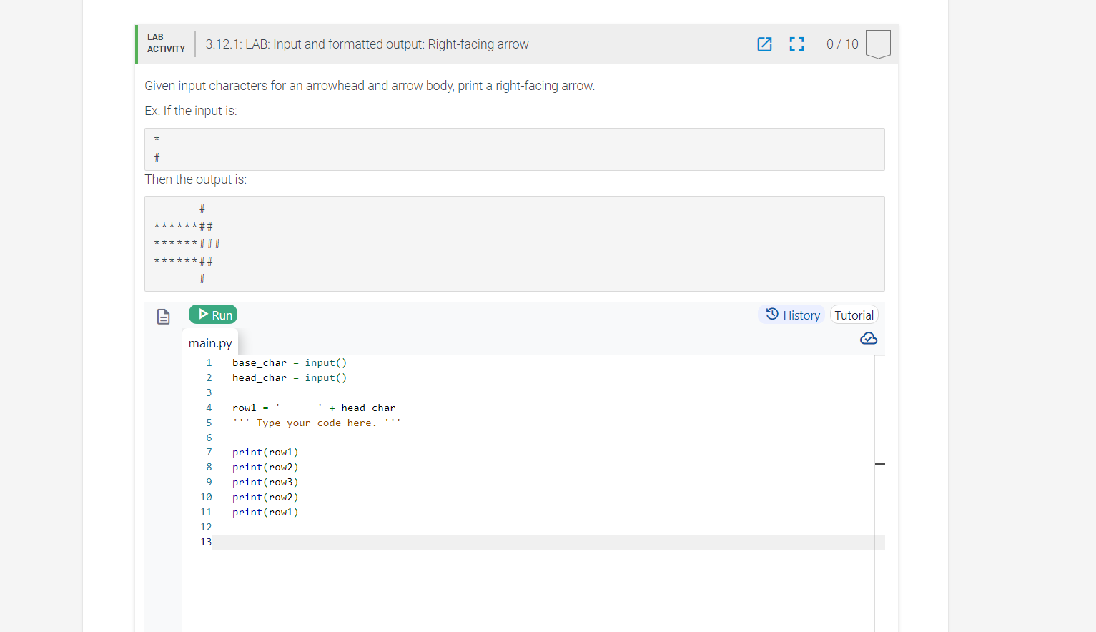Click line number 8 in the gutter
1096x632 pixels.
tap(209, 468)
